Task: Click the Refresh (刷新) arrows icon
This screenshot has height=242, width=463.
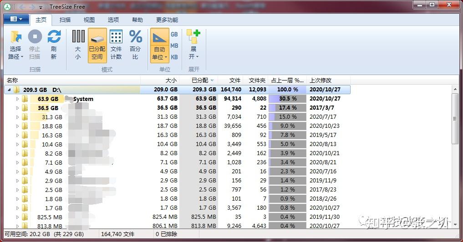Action: [54, 36]
